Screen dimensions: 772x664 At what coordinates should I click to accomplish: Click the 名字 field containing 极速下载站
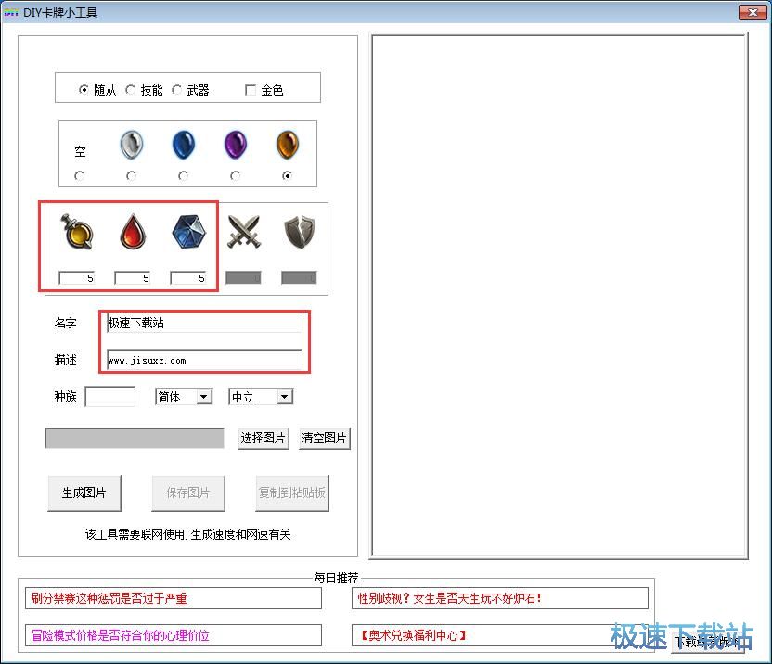[x=204, y=323]
